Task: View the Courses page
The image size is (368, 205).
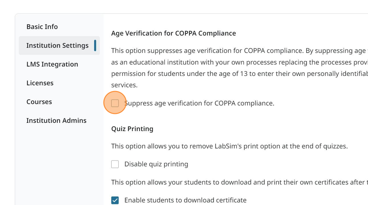Action: click(39, 102)
